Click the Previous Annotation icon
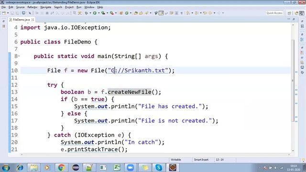The width and height of the screenshot is (306, 172). coord(197,13)
